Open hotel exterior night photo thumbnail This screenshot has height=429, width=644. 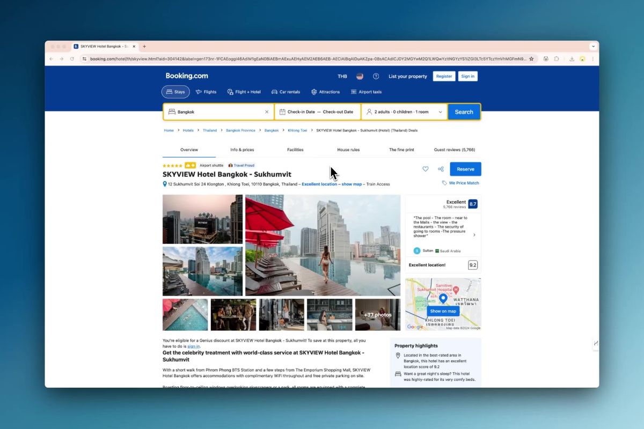click(x=202, y=219)
